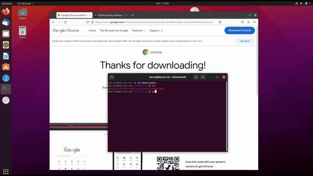
Task: Show Applications grid at dock bottom
Action: click(x=6, y=172)
